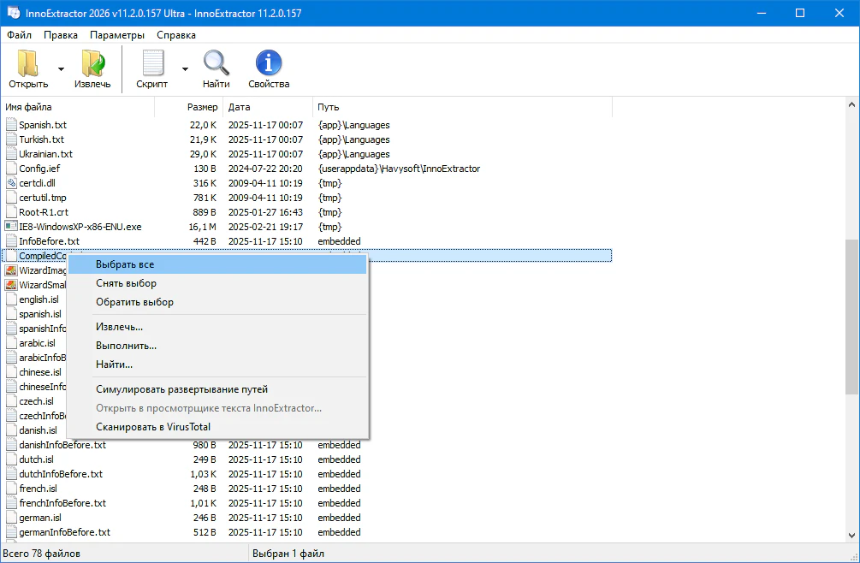Click the Извлечь extract toolbar icon
This screenshot has height=563, width=860.
click(x=92, y=64)
